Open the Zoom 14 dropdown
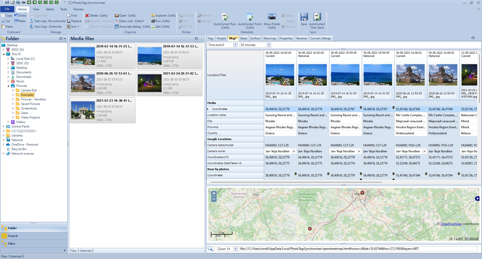The width and height of the screenshot is (482, 259). coord(235,249)
